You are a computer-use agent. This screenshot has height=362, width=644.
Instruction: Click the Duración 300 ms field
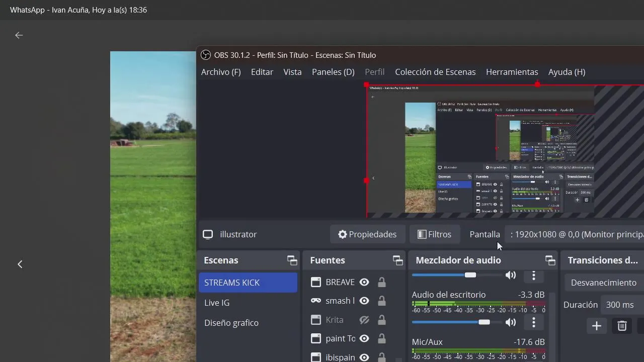click(x=622, y=305)
